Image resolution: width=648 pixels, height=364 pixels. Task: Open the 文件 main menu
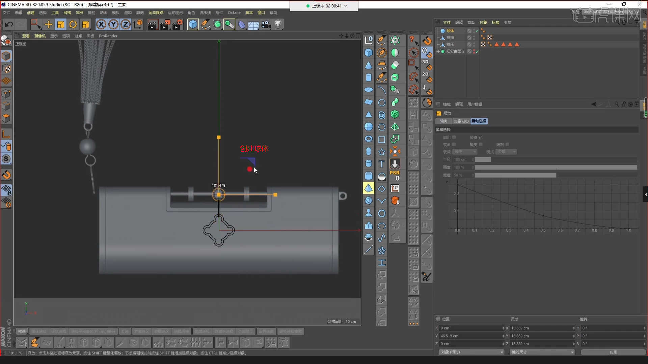(6, 12)
